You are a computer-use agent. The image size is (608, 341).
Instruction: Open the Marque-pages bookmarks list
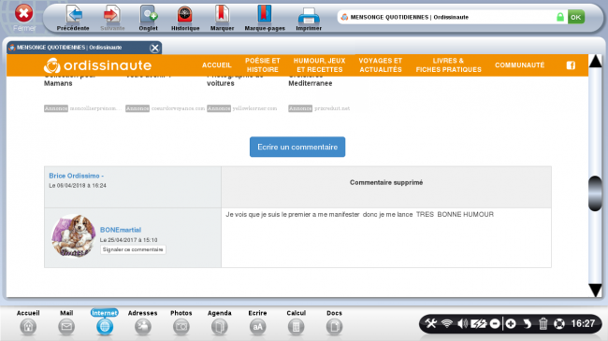(x=265, y=18)
